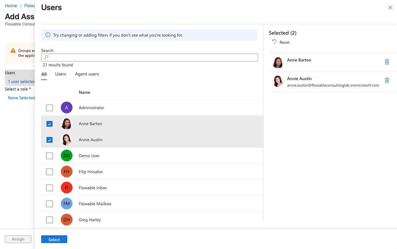Click the Flowable Mailbox blue FM avatar
397x249 pixels.
tap(67, 204)
